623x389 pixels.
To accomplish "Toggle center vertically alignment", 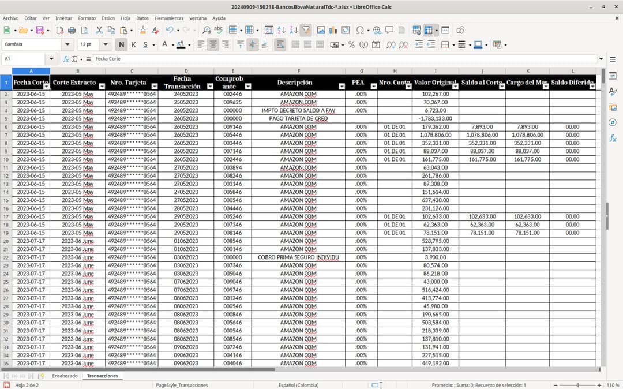I will tap(253, 45).
